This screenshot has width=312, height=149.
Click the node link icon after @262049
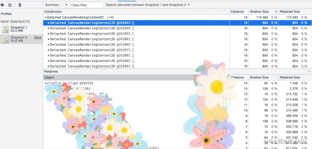tap(133, 28)
